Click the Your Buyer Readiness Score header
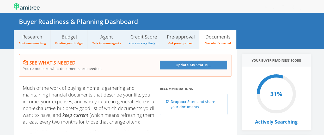This screenshot has height=135, width=324. click(276, 60)
